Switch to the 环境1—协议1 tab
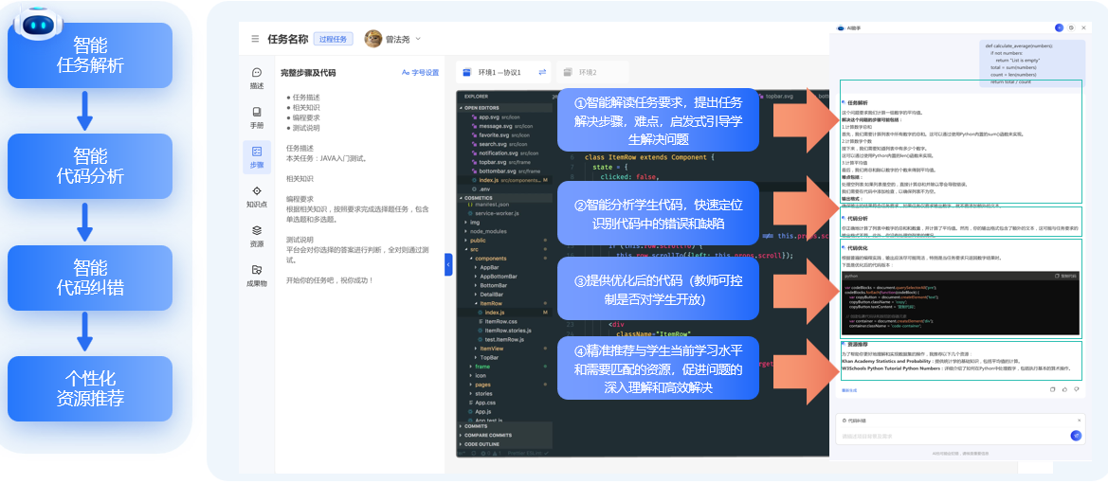The height and width of the screenshot is (484, 1108). coord(503,72)
